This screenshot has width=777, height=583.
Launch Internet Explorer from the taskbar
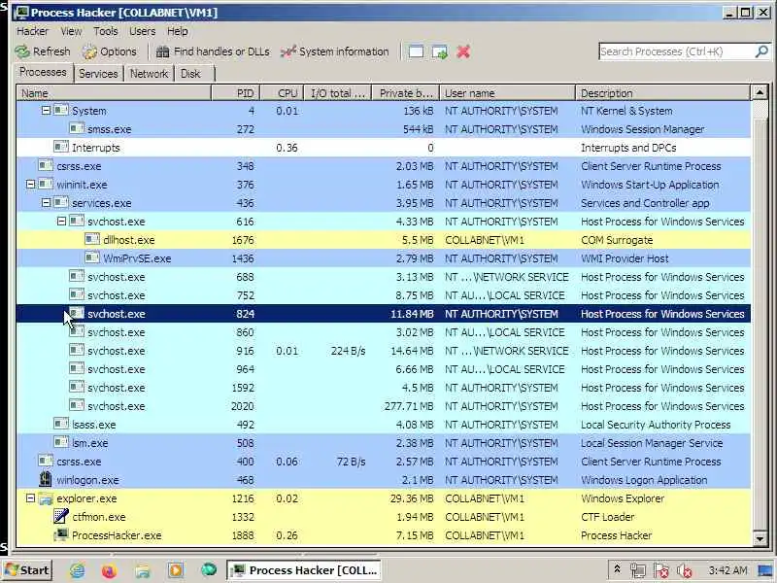pos(77,570)
